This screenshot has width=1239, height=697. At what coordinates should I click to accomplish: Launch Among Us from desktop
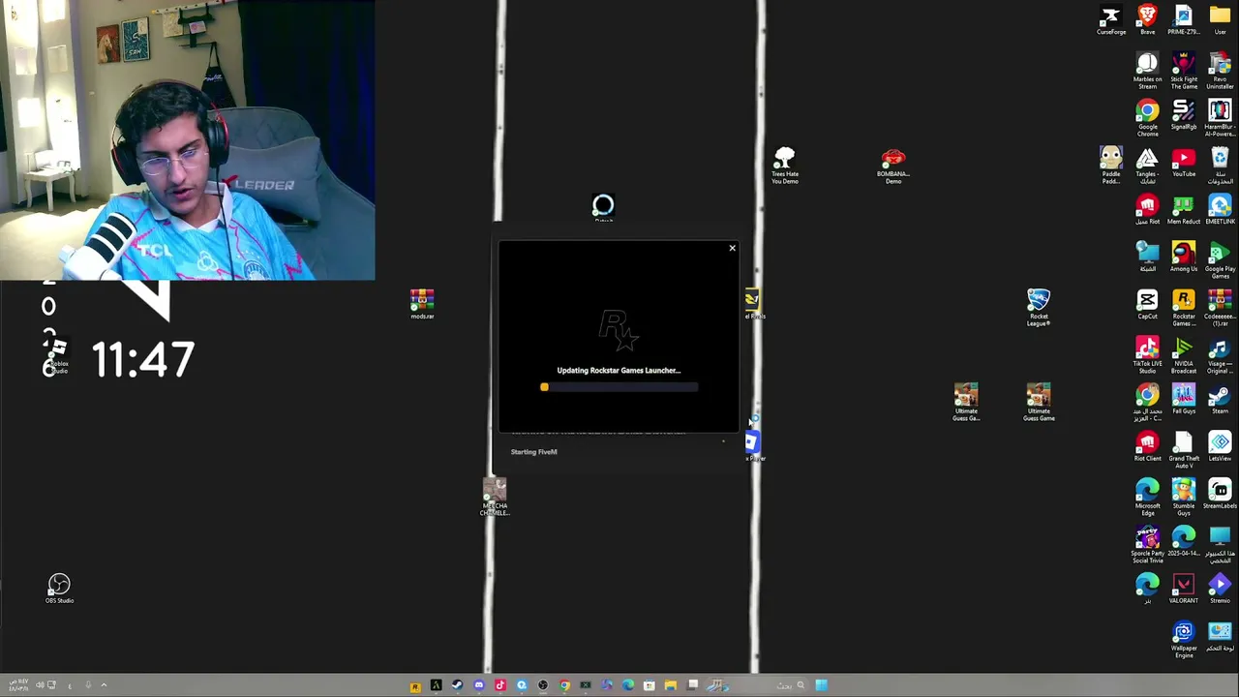point(1184,258)
